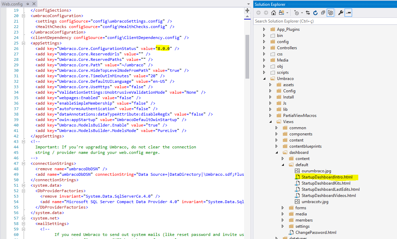397x239 pixels.
Task: Click the highlighted "8.0.0" value
Action: 164,49
